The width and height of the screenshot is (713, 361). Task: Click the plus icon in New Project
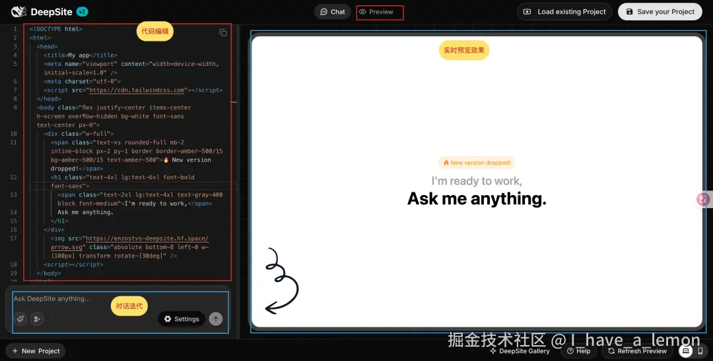click(15, 351)
